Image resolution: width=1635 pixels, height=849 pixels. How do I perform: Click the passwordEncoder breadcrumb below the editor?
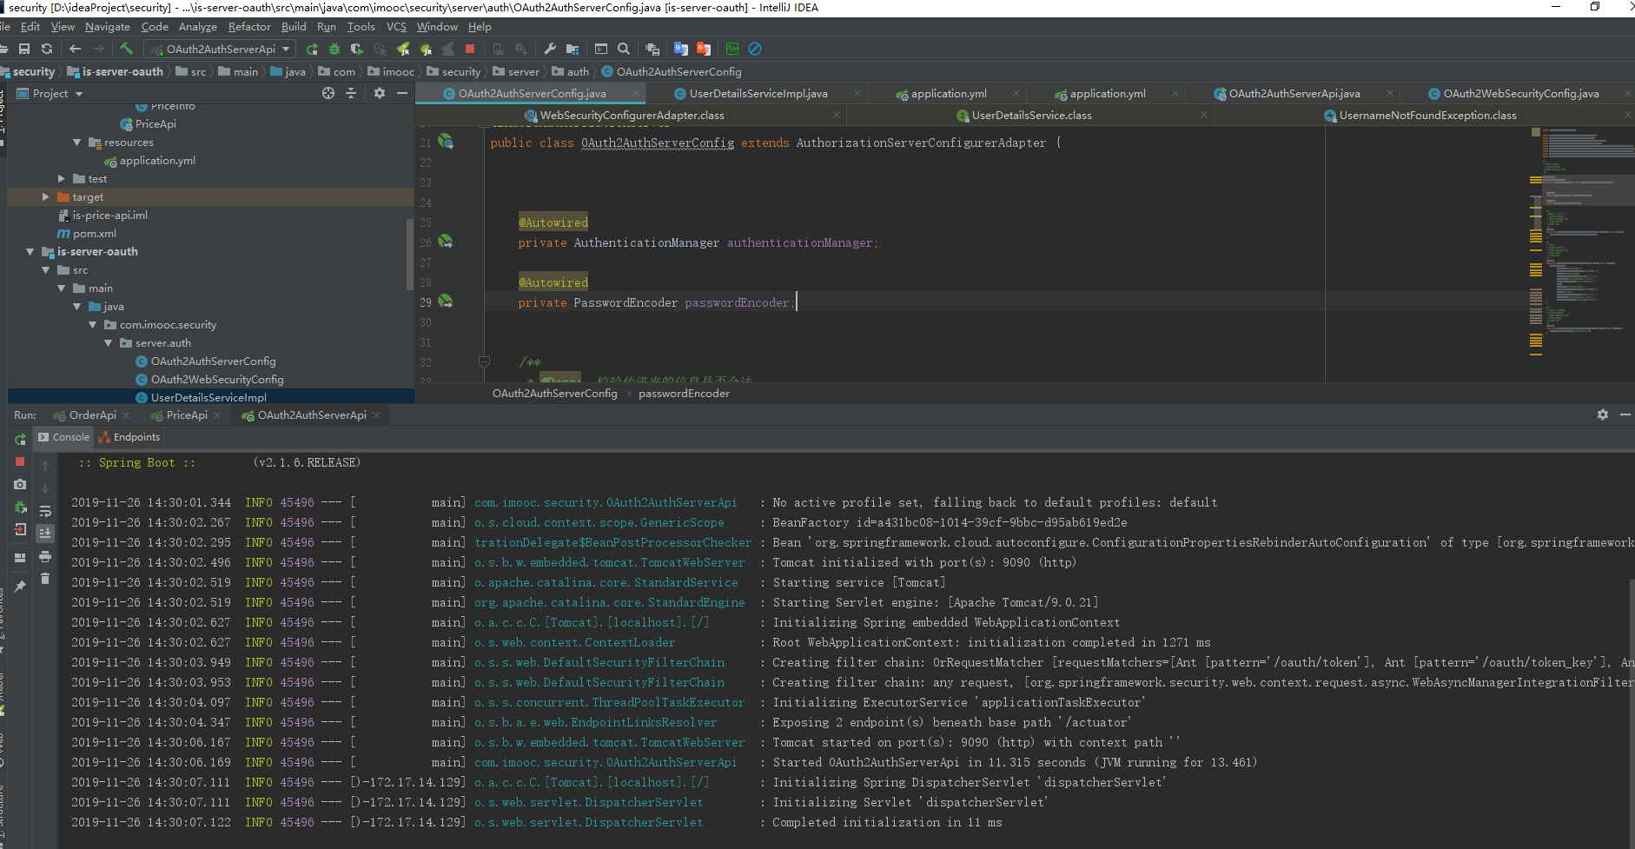[684, 394]
